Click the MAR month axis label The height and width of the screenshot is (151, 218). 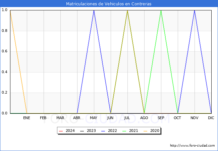(60, 118)
